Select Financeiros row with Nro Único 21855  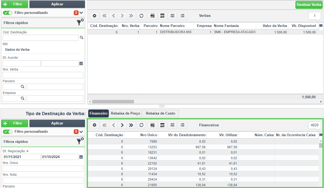(x=203, y=185)
